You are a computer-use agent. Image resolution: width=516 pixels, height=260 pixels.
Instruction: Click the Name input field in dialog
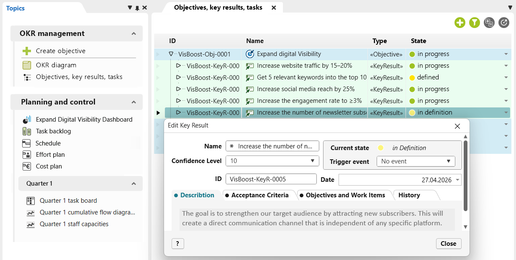pos(272,146)
